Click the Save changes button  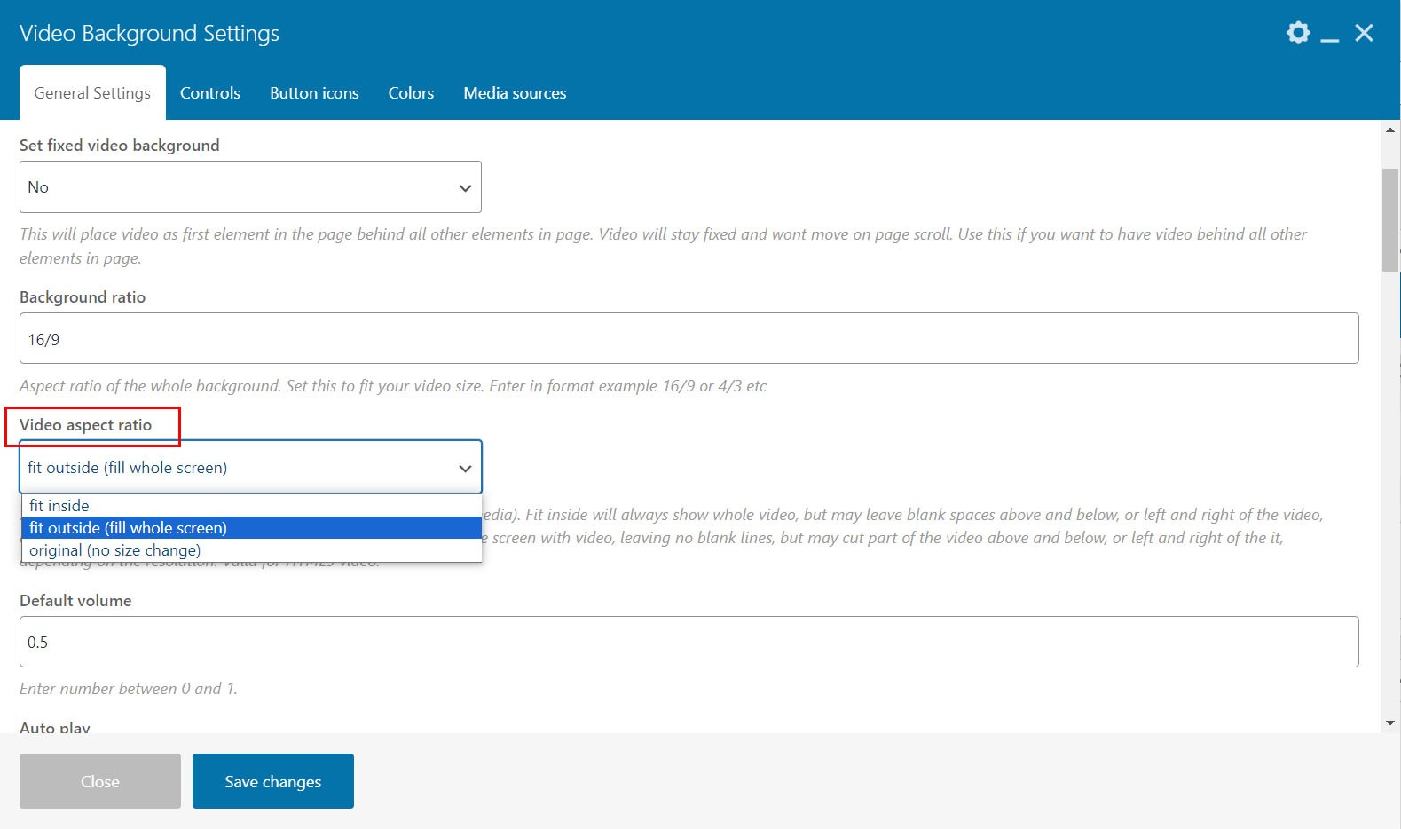(x=273, y=781)
